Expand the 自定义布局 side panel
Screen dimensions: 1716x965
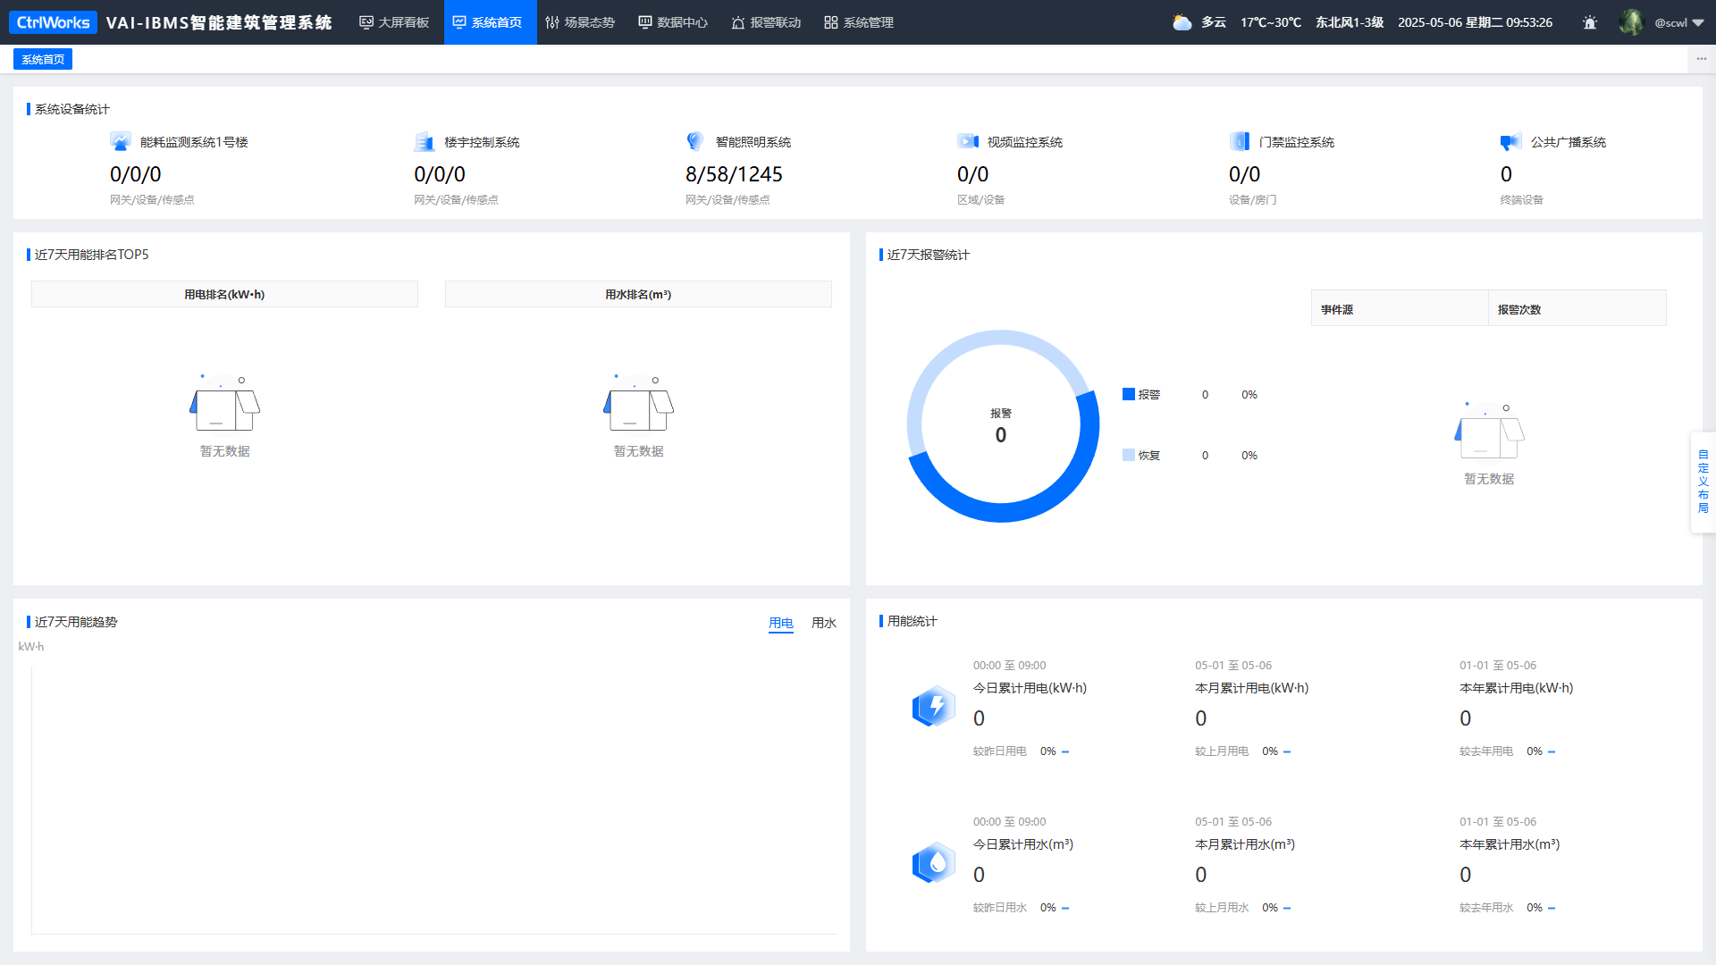pos(1703,482)
